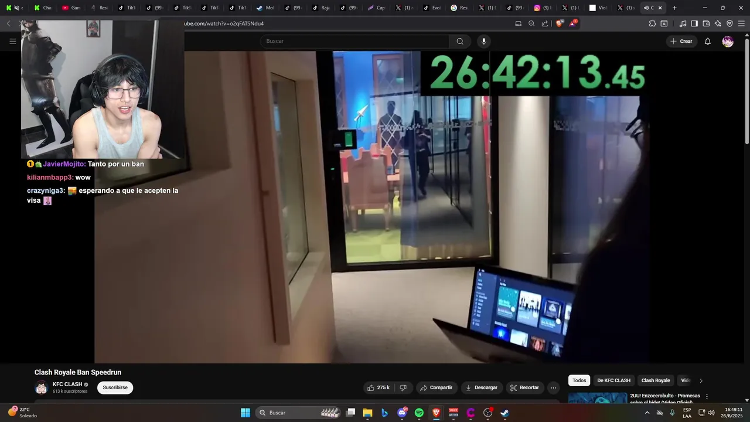Screen dimensions: 750x422
Task: Open Steam from the taskbar
Action: (505, 413)
